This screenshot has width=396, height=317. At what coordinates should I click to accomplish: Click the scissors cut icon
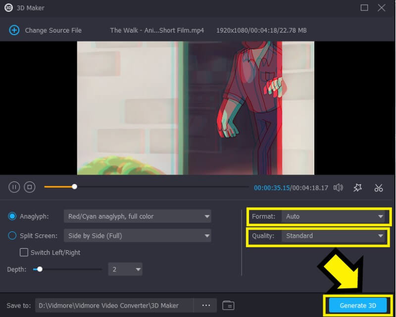pos(379,187)
